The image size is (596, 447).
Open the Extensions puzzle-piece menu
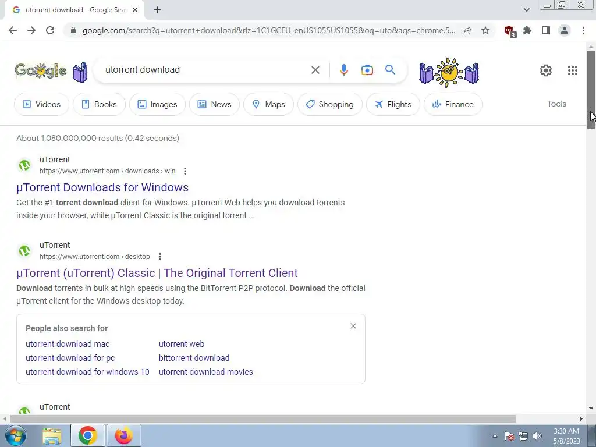point(527,30)
